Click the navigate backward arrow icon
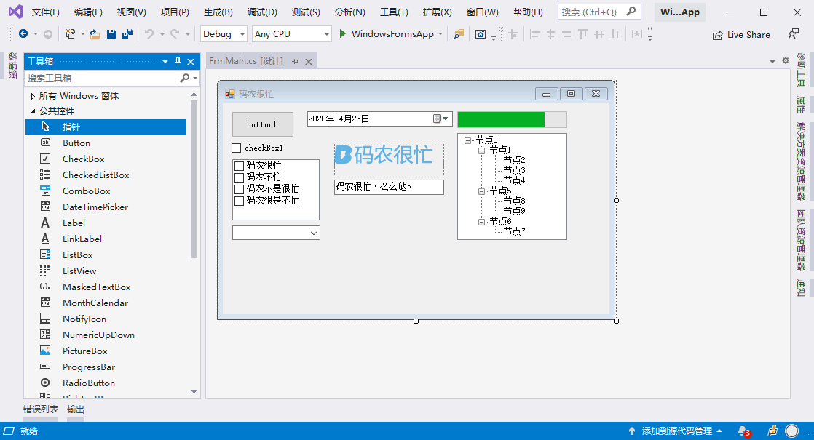 pos(23,34)
